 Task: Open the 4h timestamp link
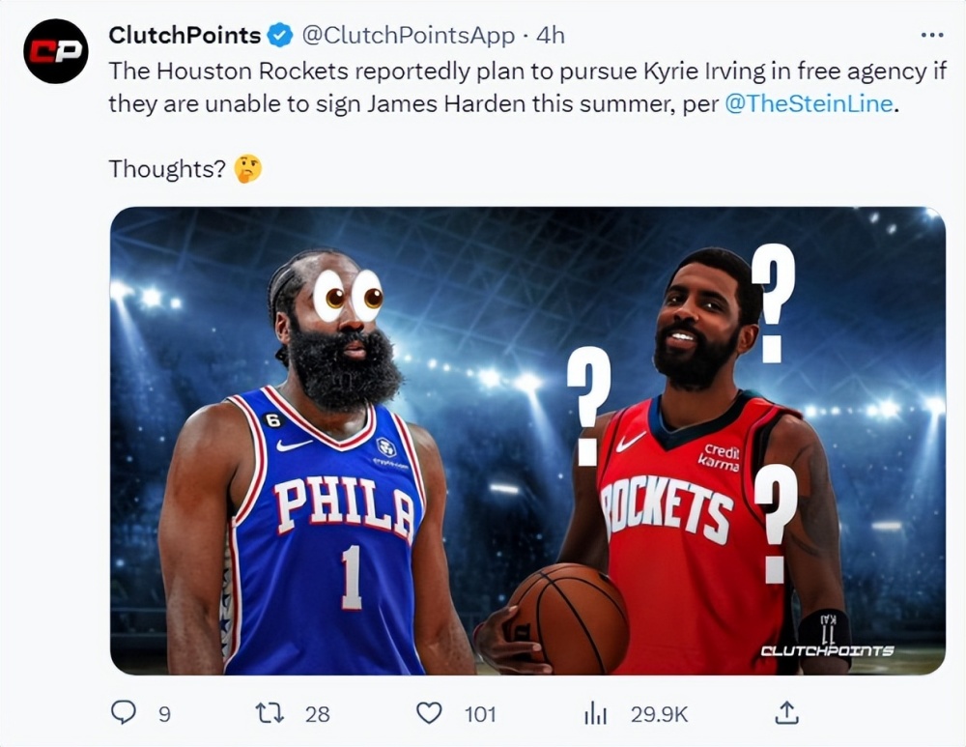pos(551,36)
